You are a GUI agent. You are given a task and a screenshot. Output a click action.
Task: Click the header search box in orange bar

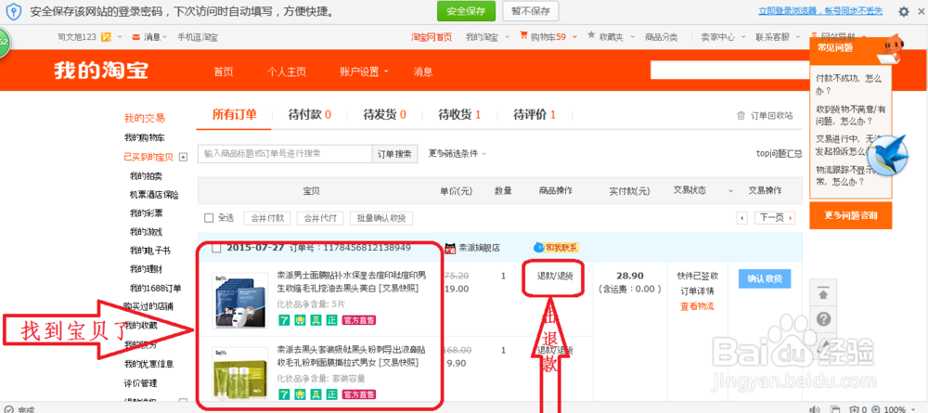(x=729, y=70)
